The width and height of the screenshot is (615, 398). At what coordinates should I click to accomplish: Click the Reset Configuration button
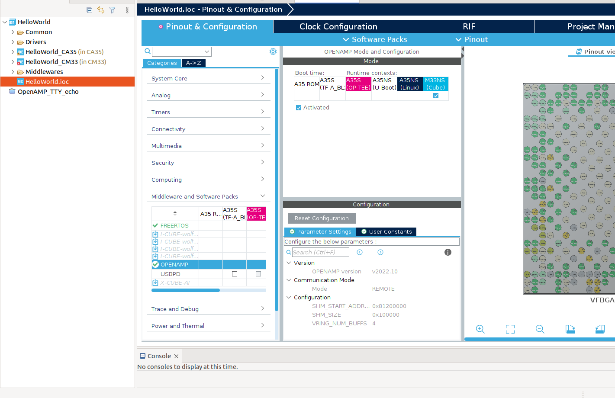point(321,218)
